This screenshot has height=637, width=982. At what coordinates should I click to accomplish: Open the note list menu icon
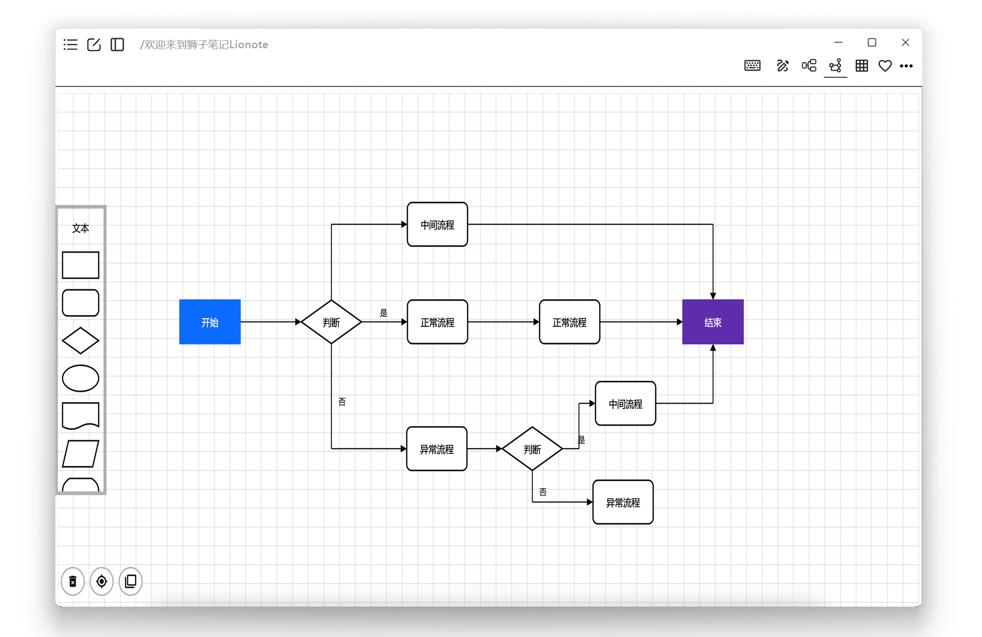[70, 45]
